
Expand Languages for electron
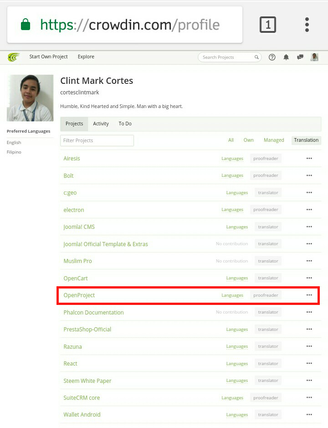tap(232, 210)
